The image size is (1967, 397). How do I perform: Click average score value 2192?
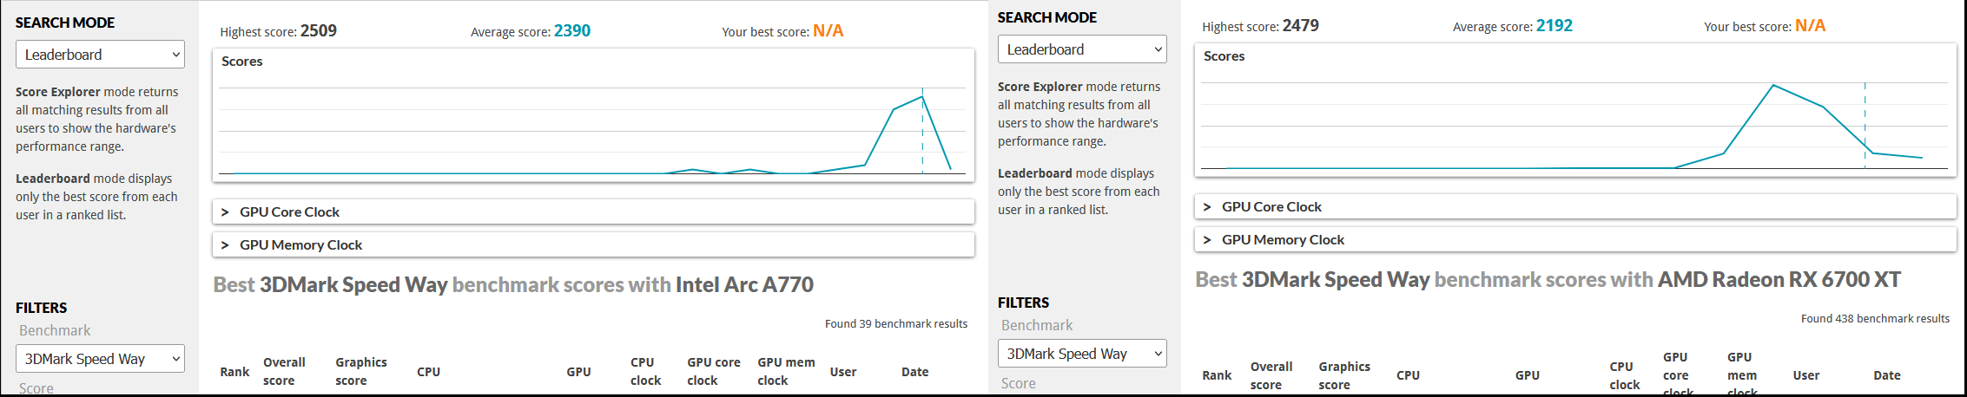tap(1554, 26)
